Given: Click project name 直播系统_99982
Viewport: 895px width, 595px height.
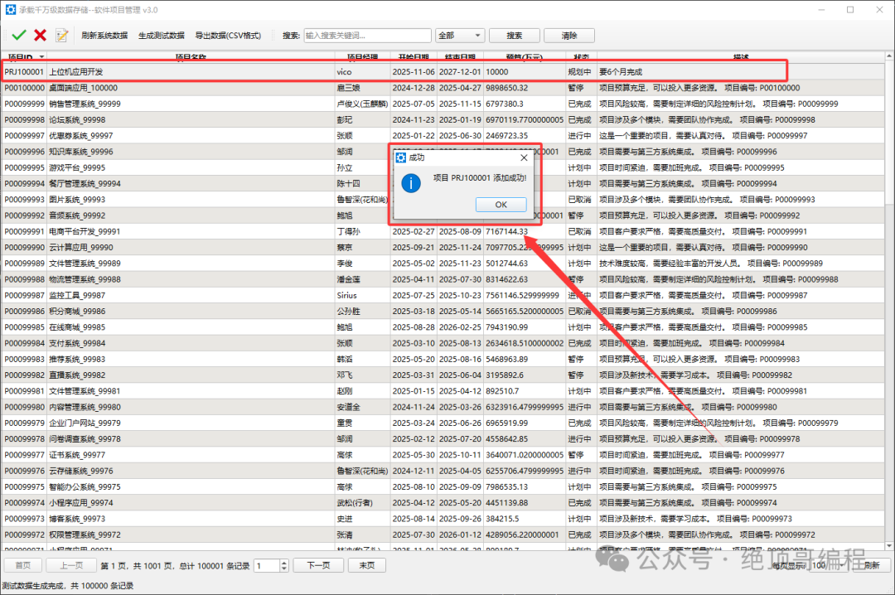Looking at the screenshot, I should pos(77,375).
